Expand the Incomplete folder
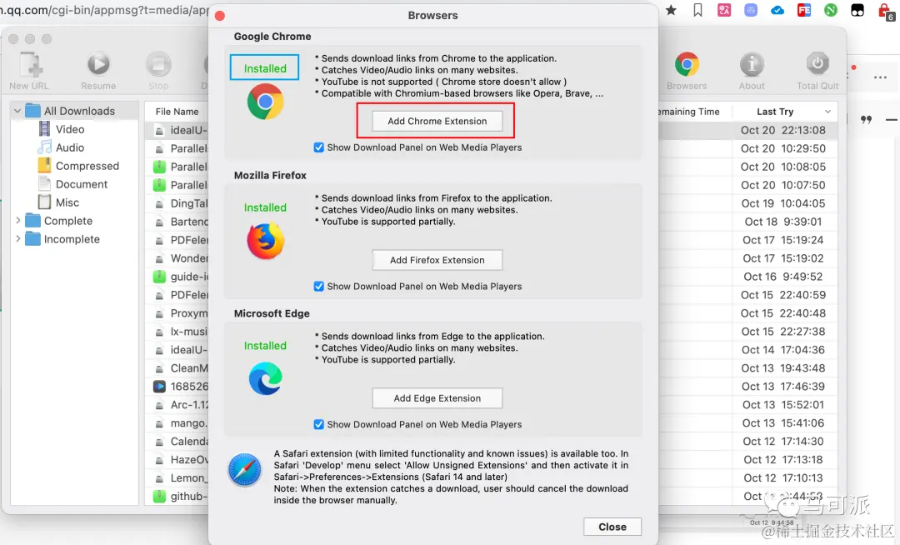The height and width of the screenshot is (545, 900). (17, 239)
